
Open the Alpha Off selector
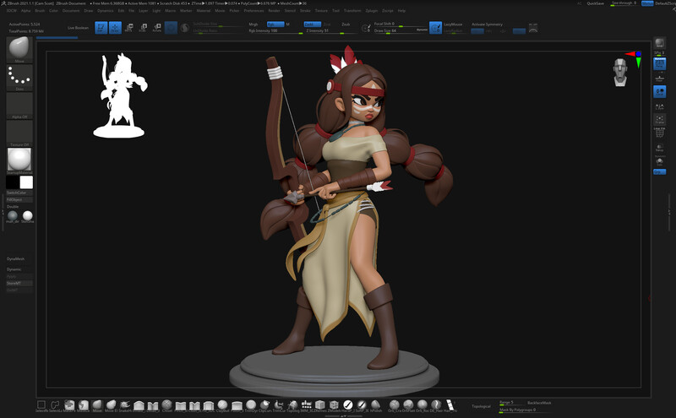click(19, 104)
